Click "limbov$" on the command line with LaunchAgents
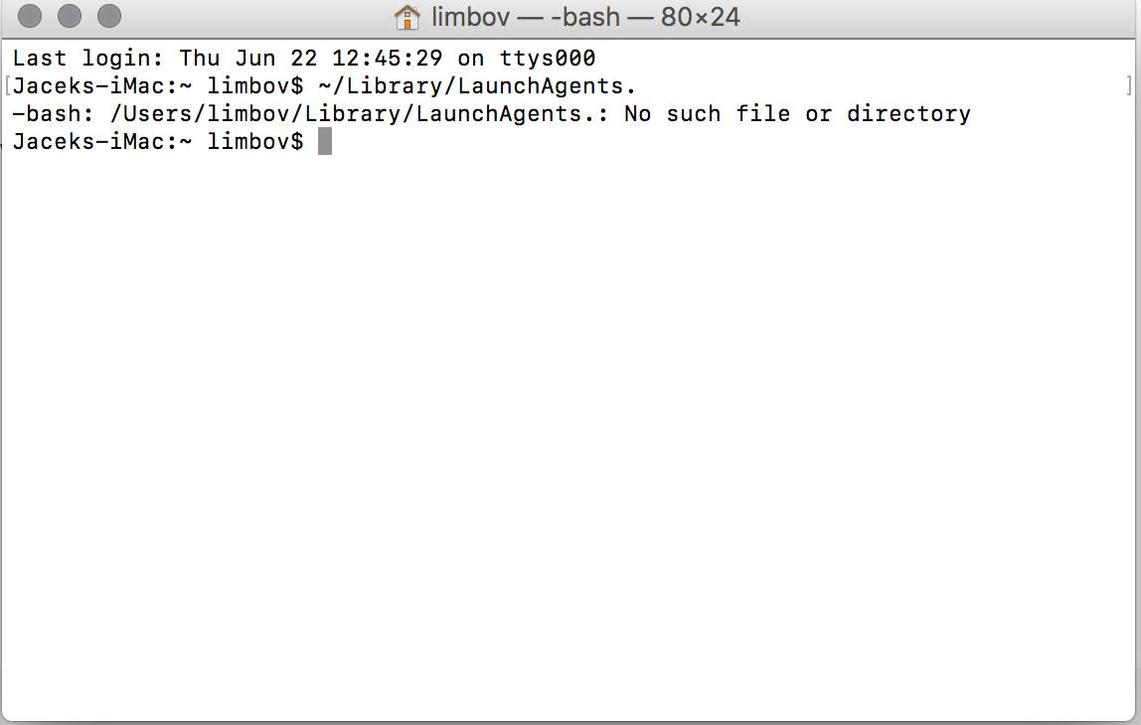The width and height of the screenshot is (1141, 725). pyautogui.click(x=255, y=86)
